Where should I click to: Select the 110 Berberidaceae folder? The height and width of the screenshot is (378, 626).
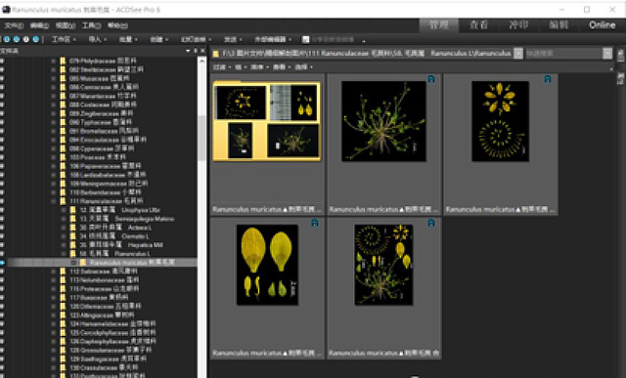(x=106, y=192)
